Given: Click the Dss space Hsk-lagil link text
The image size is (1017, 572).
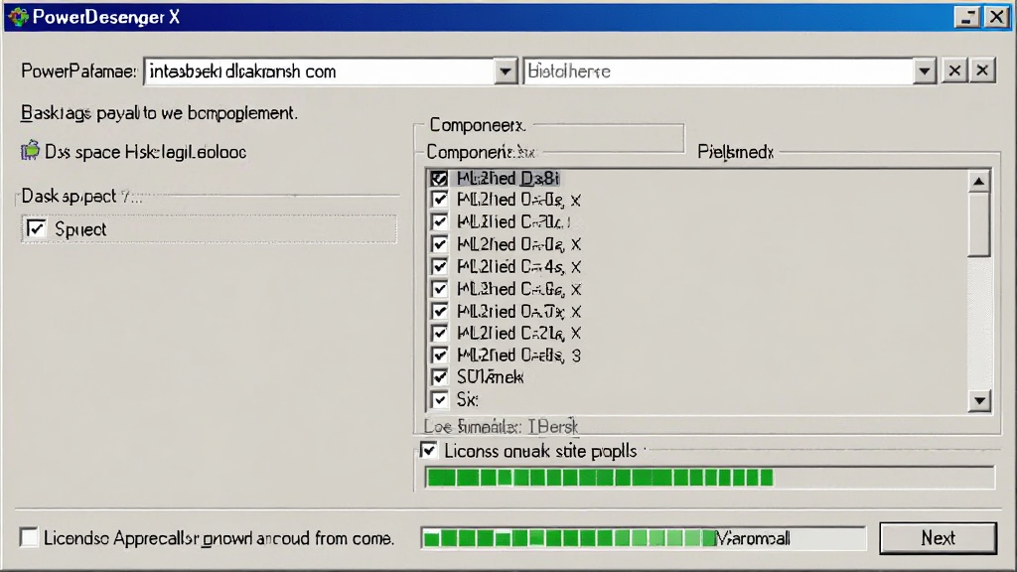Looking at the screenshot, I should click(x=145, y=152).
